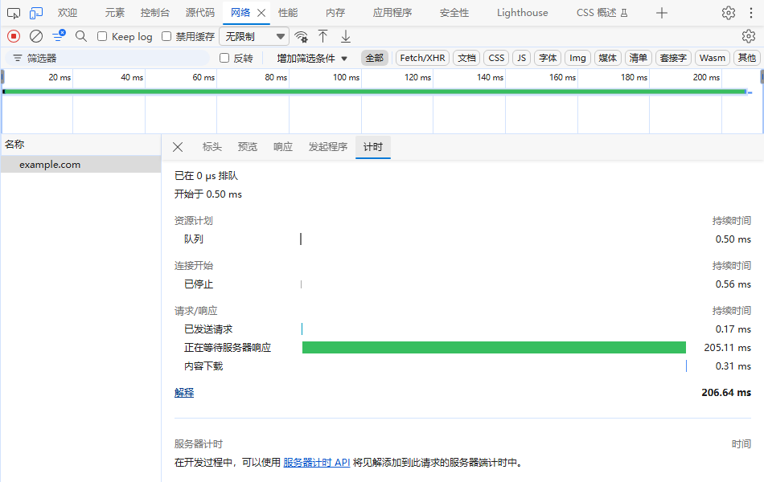Image resolution: width=764 pixels, height=482 pixels.
Task: Go to 内存 tab
Action: point(335,13)
